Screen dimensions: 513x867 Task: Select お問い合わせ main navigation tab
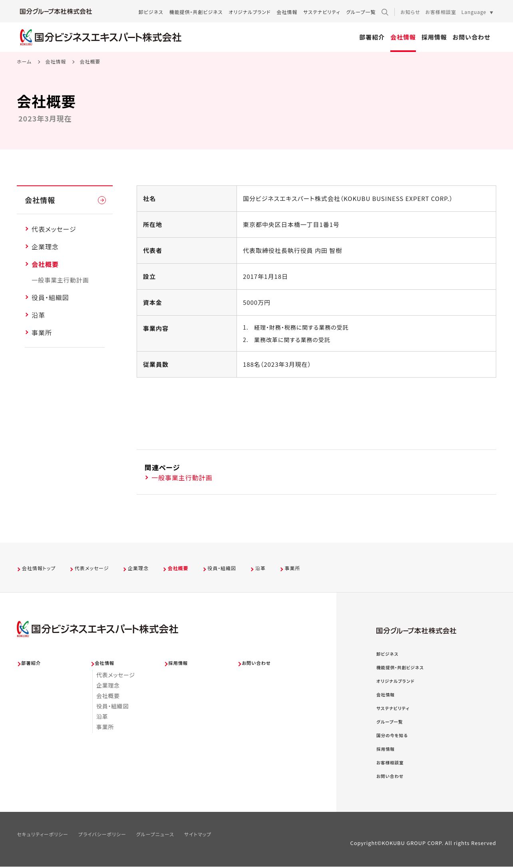click(x=471, y=37)
